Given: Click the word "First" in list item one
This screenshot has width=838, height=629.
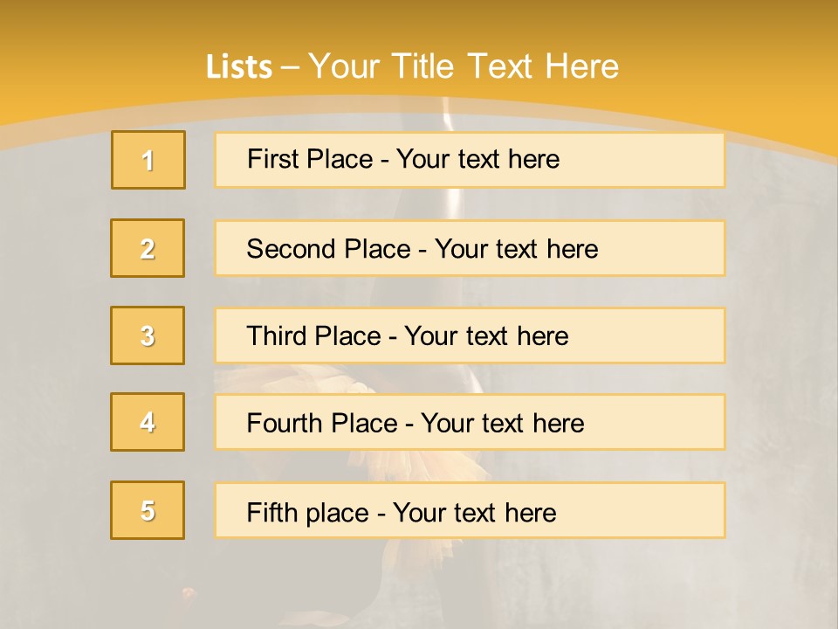Looking at the screenshot, I should (271, 159).
